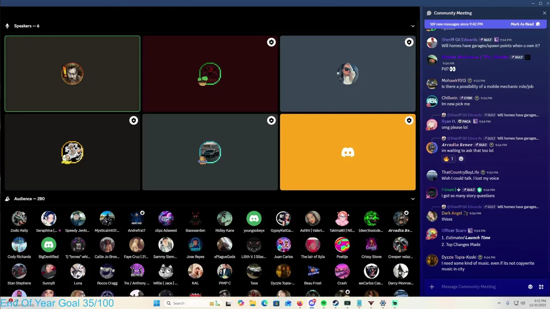Screen dimensions: 550x309
Task: Select the speaker tile with sunglasses woman avatar
Action: (x=348, y=74)
